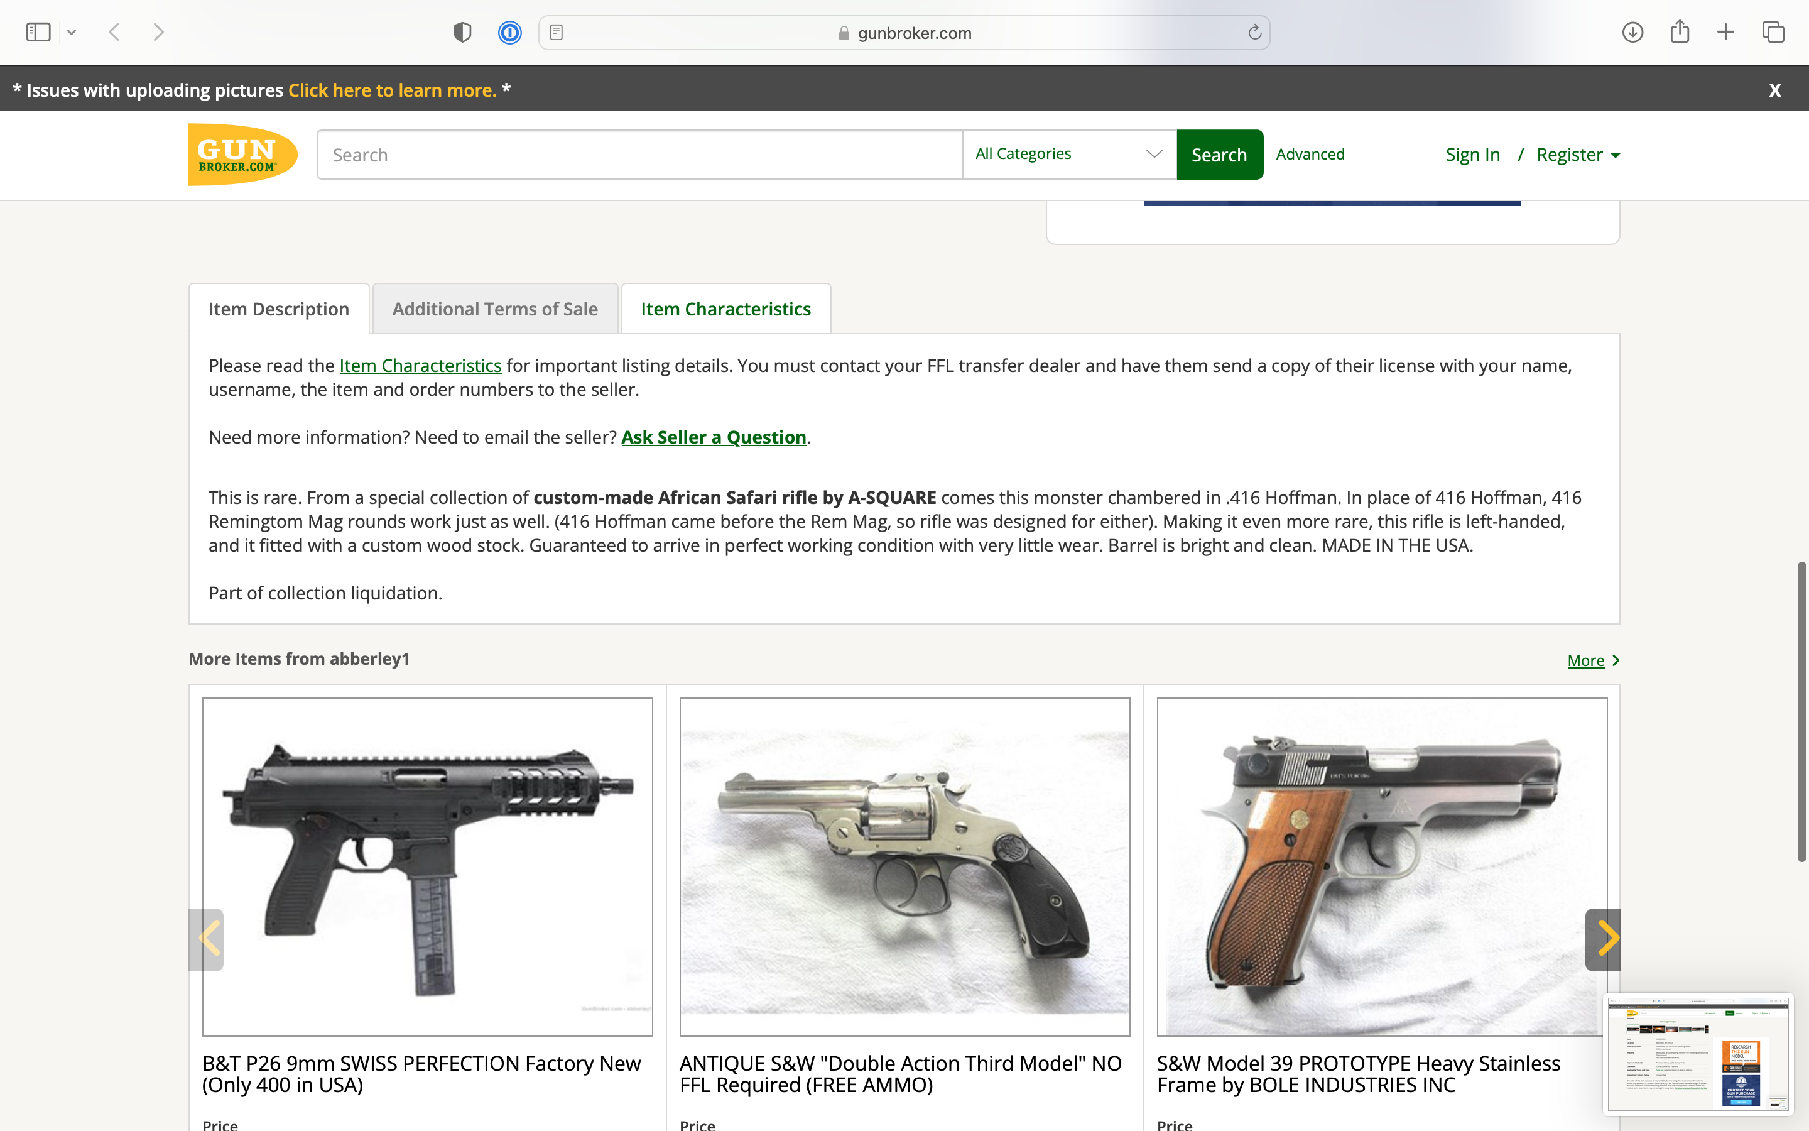Image resolution: width=1809 pixels, height=1131 pixels.
Task: Slide carousel to previous items
Action: 207,939
